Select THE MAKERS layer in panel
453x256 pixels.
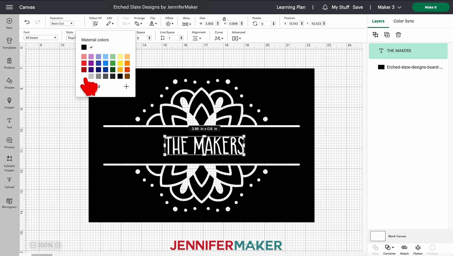(x=408, y=51)
